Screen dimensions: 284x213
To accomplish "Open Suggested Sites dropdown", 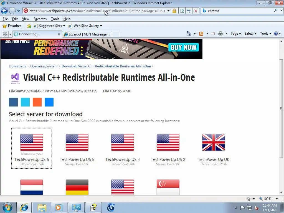I will point(49,26).
